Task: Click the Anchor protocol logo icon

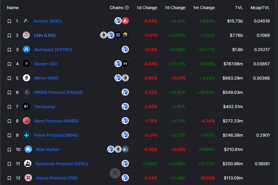Action: click(x=26, y=21)
